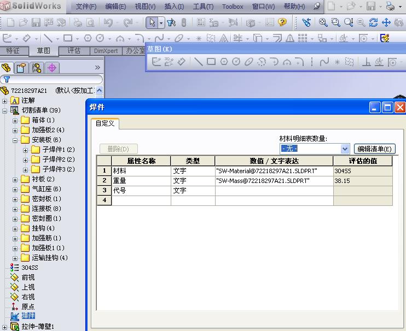
Task: Open the 帮助(H) menu
Action: coord(294,7)
